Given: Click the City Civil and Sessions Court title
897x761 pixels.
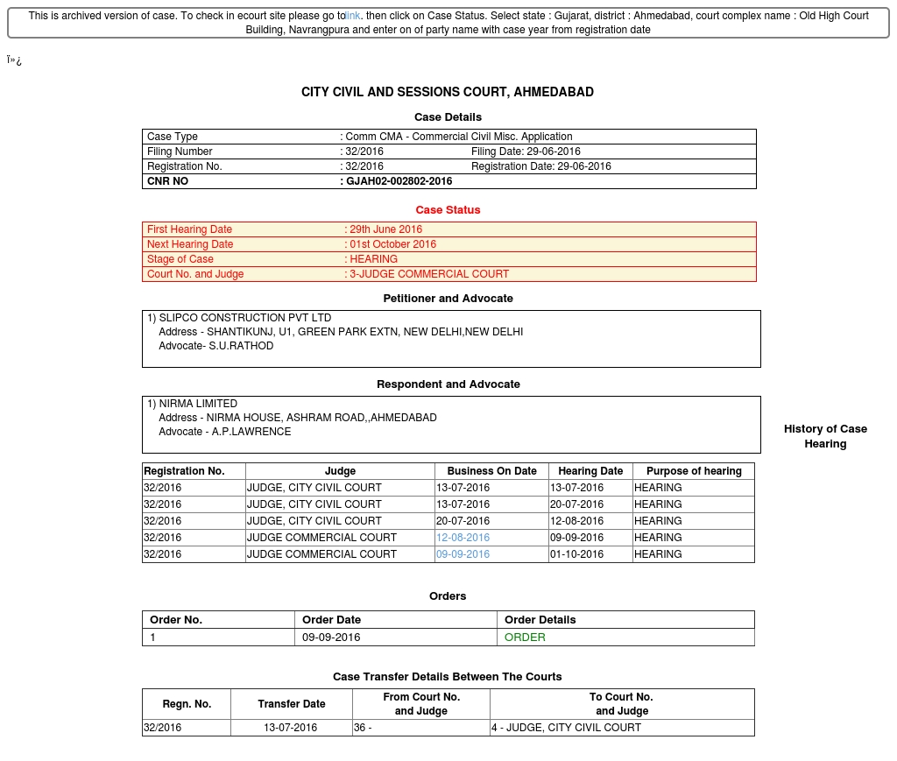Looking at the screenshot, I should pyautogui.click(x=448, y=92).
